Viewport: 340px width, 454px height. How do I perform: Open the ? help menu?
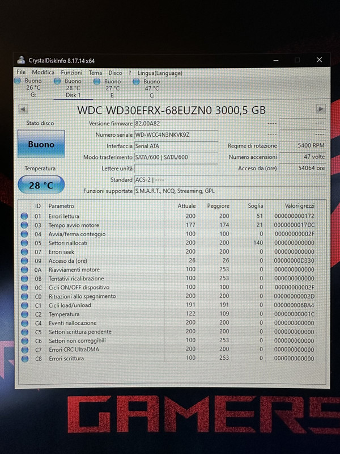coord(130,73)
